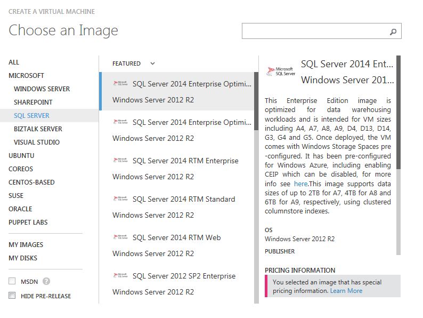Image resolution: width=423 pixels, height=318 pixels.
Task: Click the SQL Server 2014 RTM Enterprise logo
Action: (120, 160)
